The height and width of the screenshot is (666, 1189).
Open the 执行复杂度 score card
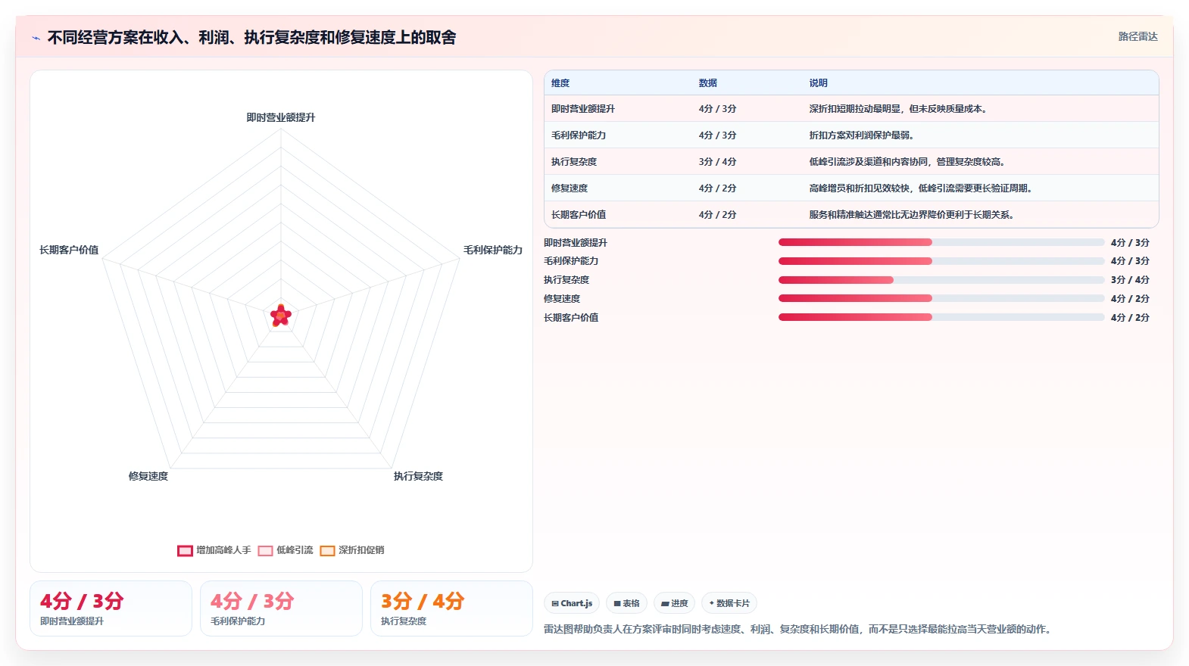tap(451, 608)
